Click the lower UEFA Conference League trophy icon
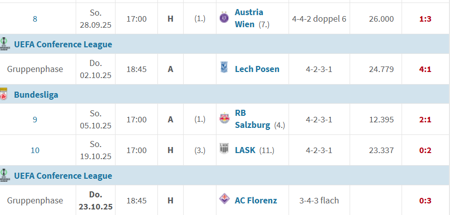 [x=5, y=175]
